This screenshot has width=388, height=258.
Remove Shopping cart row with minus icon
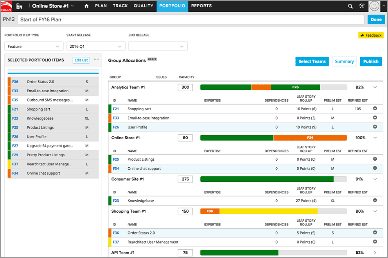[x=375, y=109]
